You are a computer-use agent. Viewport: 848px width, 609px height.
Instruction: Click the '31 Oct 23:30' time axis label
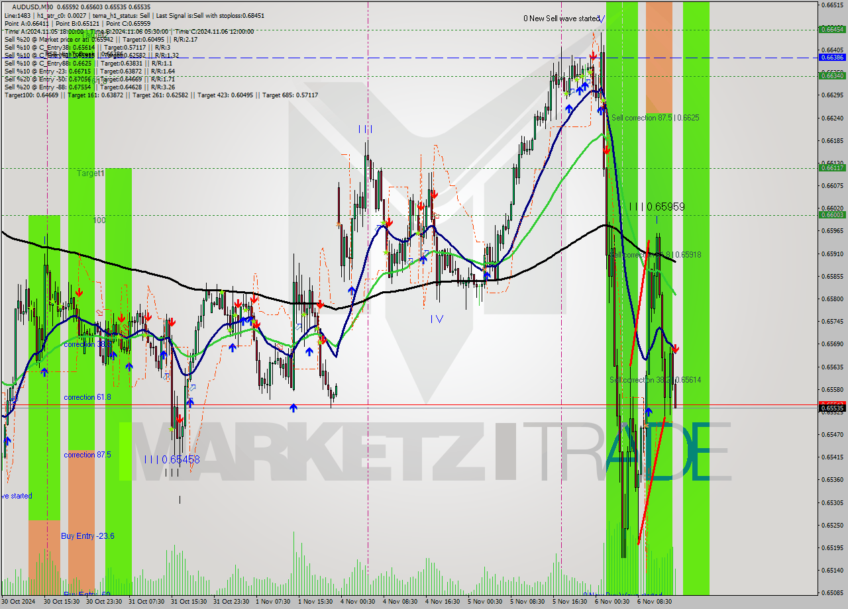point(231,602)
